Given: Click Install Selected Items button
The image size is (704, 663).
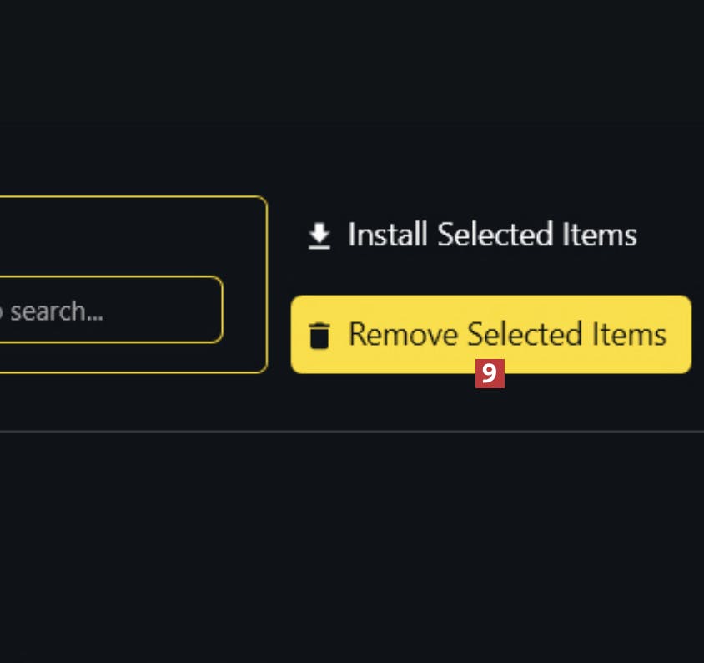Looking at the screenshot, I should coord(471,235).
